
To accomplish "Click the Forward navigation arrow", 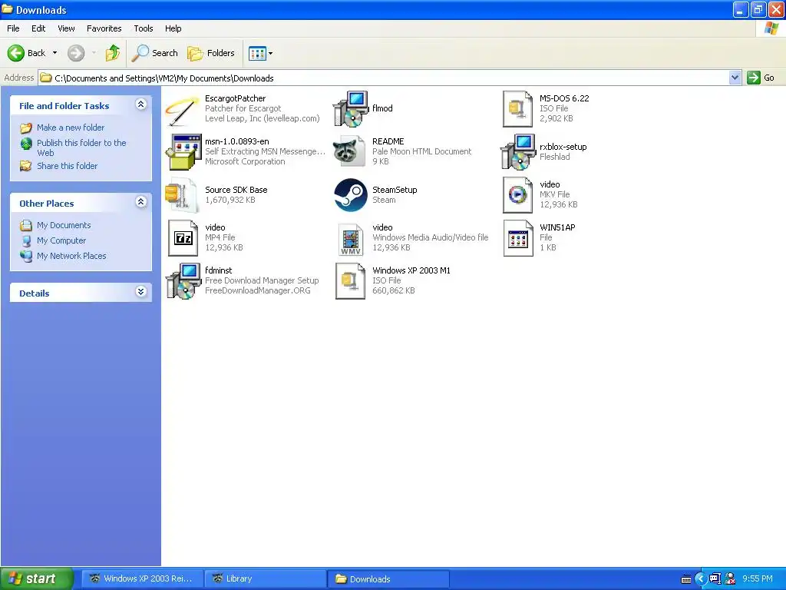I will pos(76,53).
